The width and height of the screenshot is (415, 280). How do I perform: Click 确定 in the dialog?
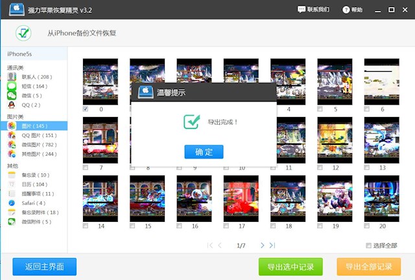[x=204, y=152]
